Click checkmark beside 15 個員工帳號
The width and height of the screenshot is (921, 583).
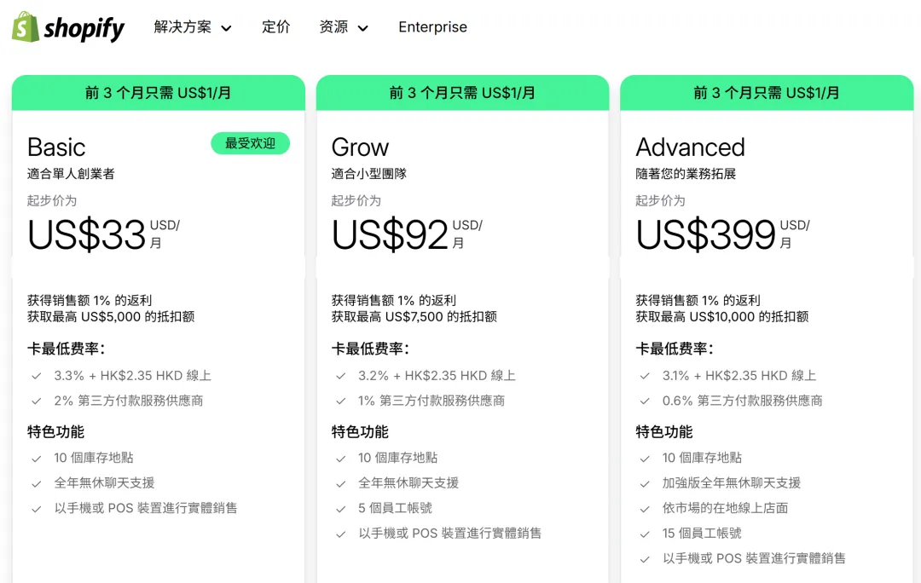coord(646,534)
